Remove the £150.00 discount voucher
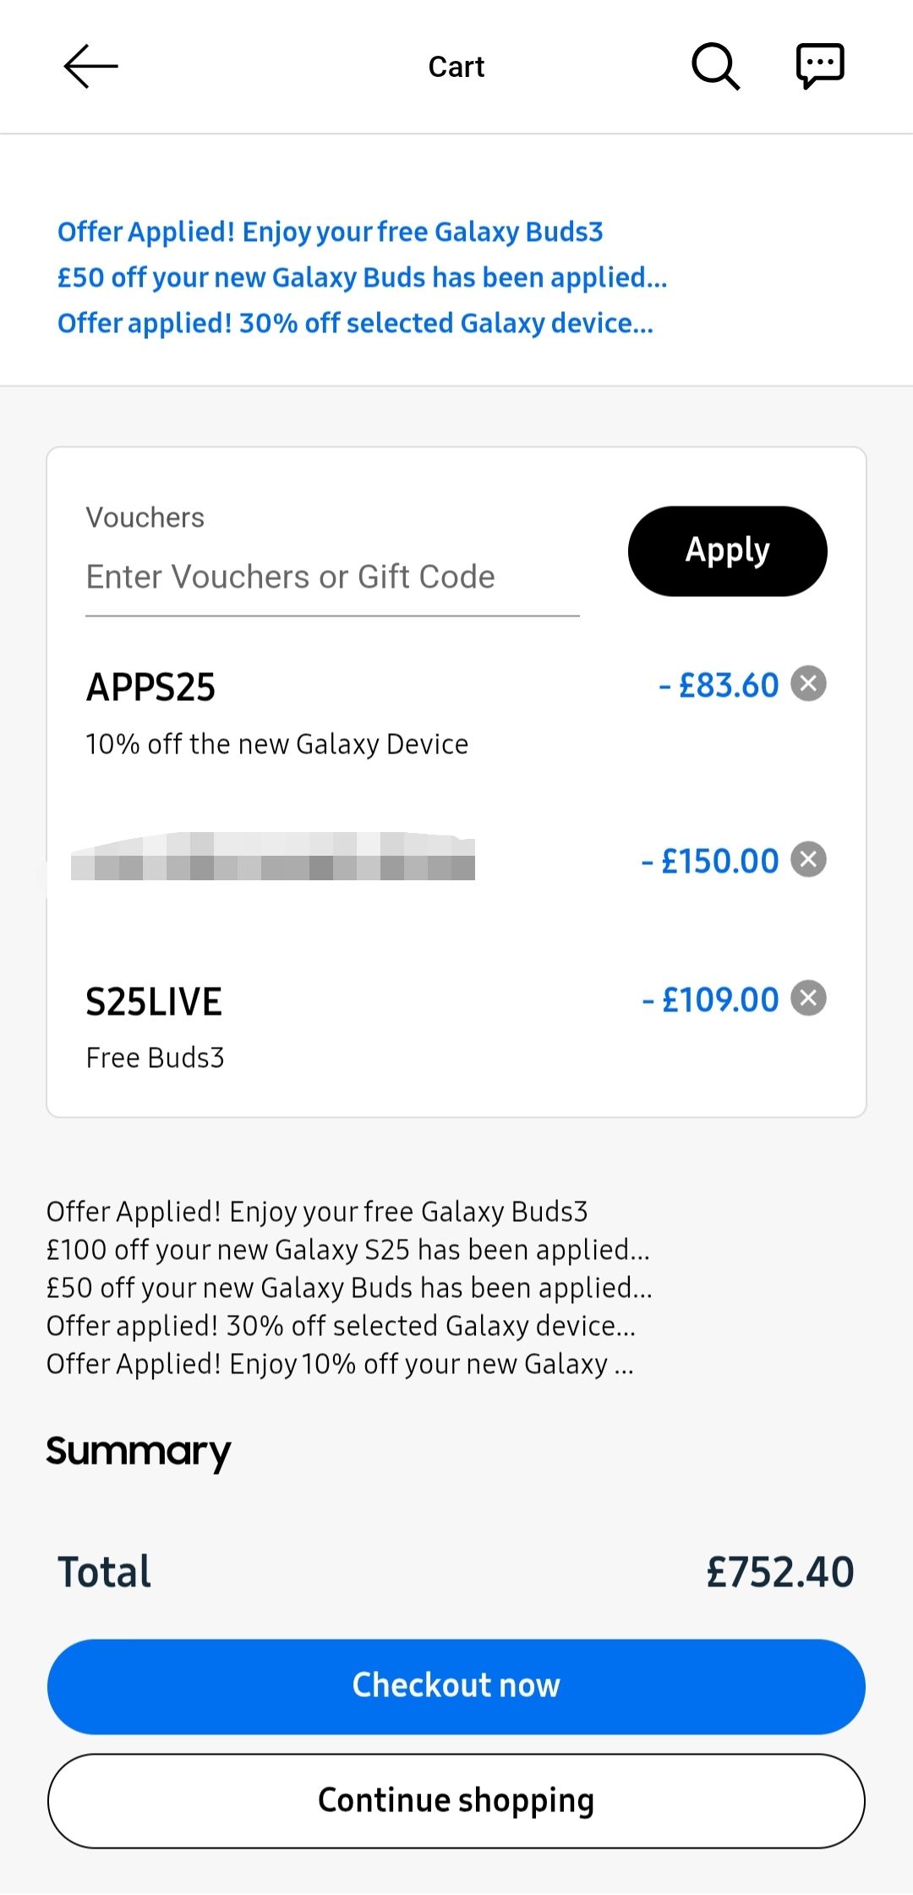Viewport: 913px width, 1895px height. pos(808,860)
